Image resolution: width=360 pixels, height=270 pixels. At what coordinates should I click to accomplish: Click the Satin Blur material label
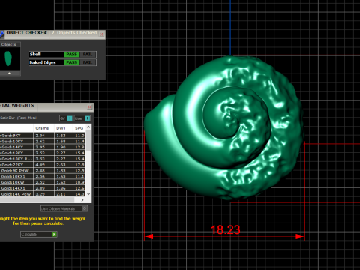click(x=18, y=118)
